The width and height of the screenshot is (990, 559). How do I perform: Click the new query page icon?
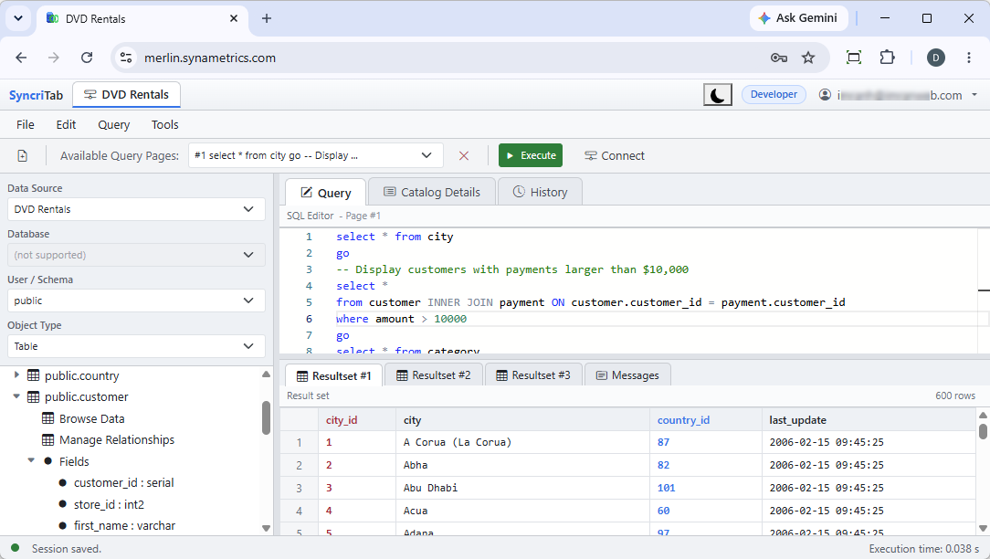pyautogui.click(x=23, y=156)
